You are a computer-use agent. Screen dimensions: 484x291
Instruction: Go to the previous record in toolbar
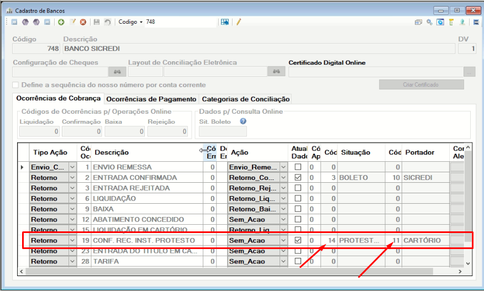point(25,22)
